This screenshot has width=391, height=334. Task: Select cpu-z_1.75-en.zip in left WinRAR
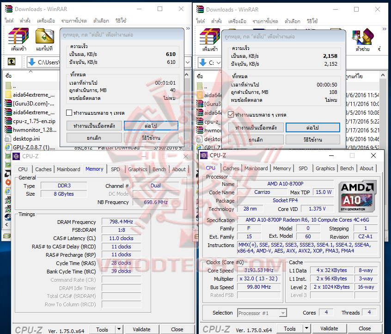click(x=31, y=121)
